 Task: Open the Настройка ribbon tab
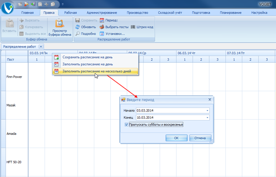point(259,13)
